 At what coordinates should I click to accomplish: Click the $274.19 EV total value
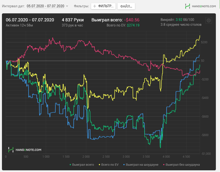[x=133, y=25]
